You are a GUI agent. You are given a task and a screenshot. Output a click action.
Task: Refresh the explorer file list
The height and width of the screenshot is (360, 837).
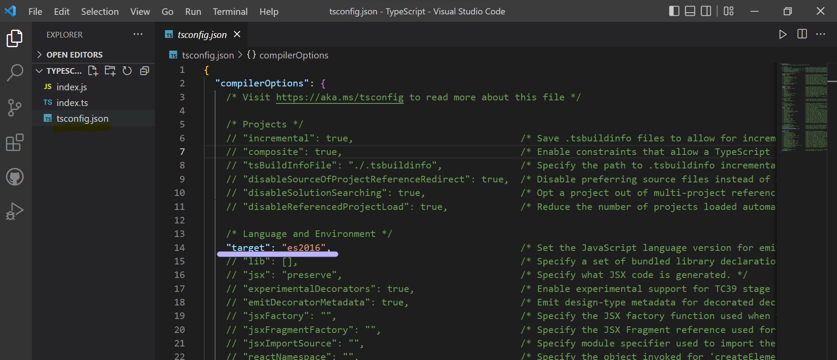(x=127, y=71)
